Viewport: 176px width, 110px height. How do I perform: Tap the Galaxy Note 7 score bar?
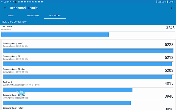[x=88, y=51]
